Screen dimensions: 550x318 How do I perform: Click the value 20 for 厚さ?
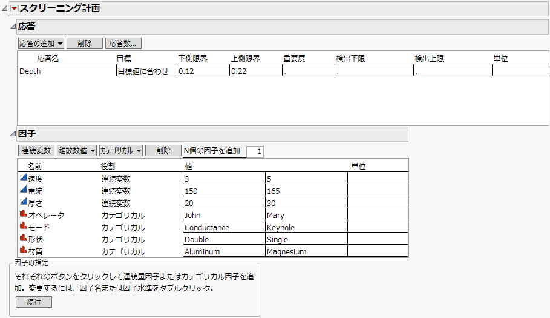point(224,202)
